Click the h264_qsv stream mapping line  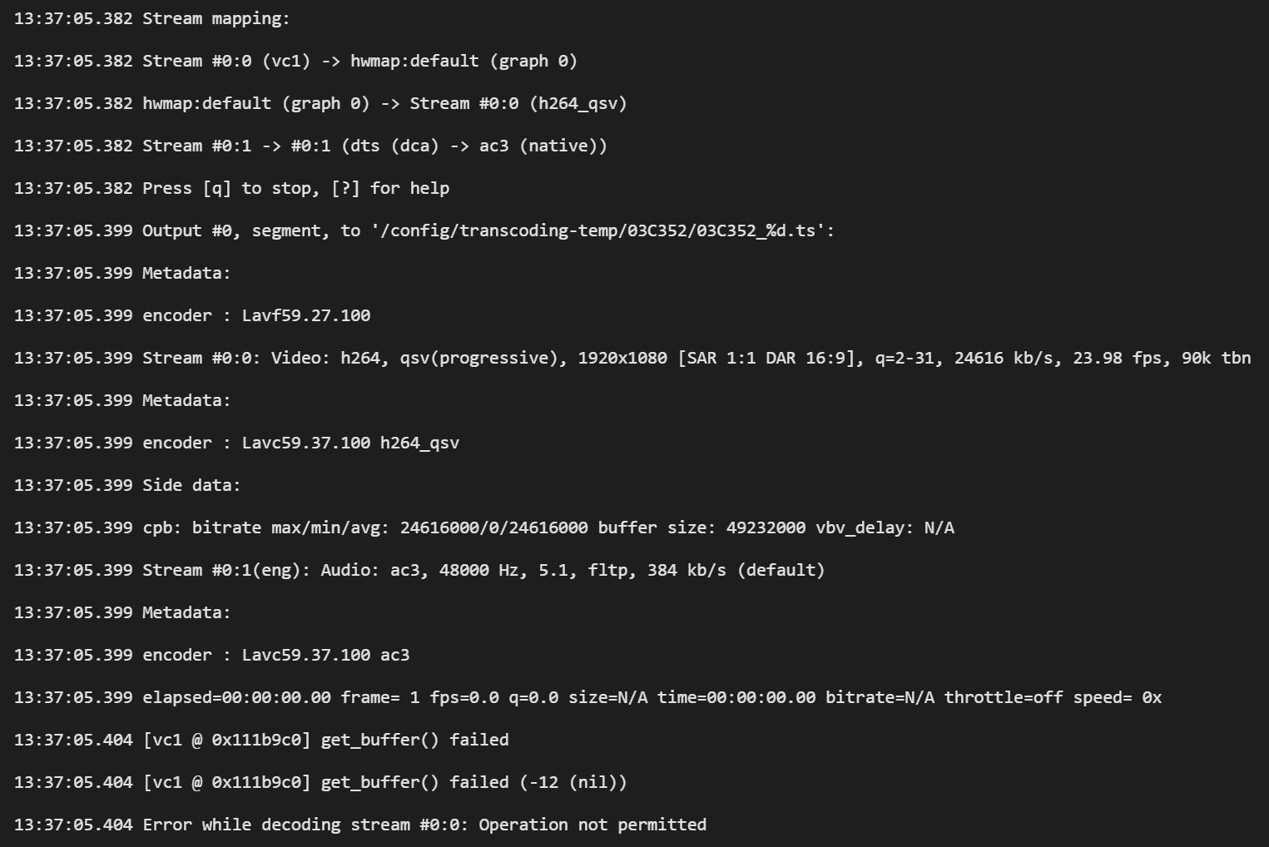[320, 103]
